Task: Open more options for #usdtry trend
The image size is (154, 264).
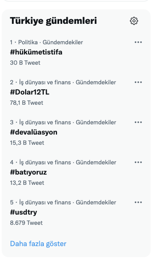Action: click(x=138, y=202)
